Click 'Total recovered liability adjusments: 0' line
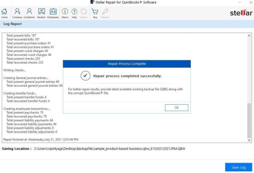Image resolution: width=254 pixels, height=173 pixels. (x=32, y=132)
